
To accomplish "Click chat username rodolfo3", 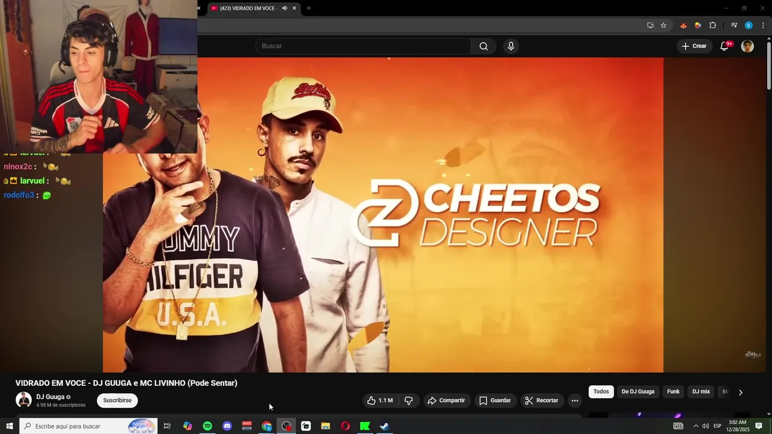I will [x=19, y=195].
